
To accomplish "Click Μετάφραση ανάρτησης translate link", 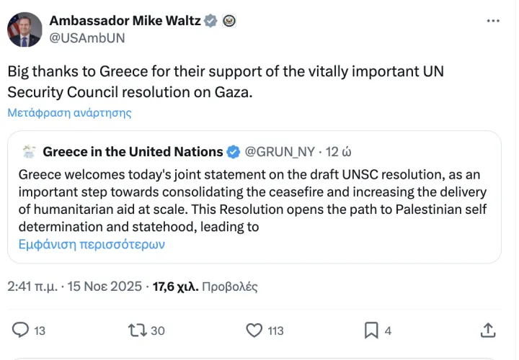I will (69, 113).
